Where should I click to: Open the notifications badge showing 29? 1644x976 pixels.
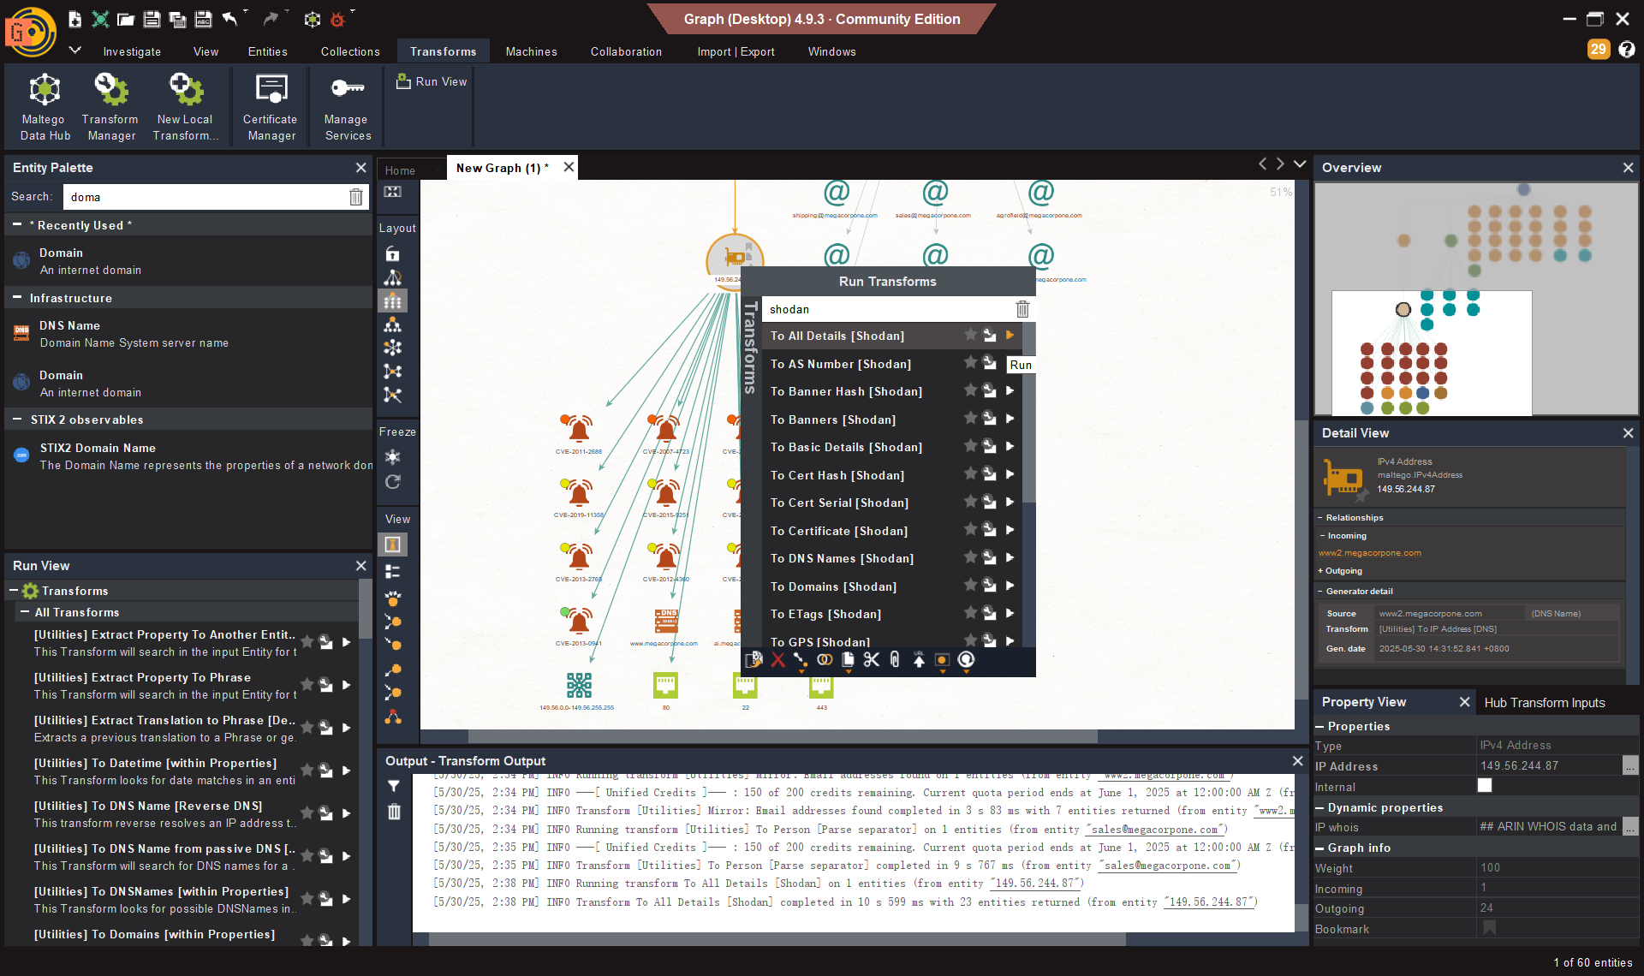pos(1599,49)
